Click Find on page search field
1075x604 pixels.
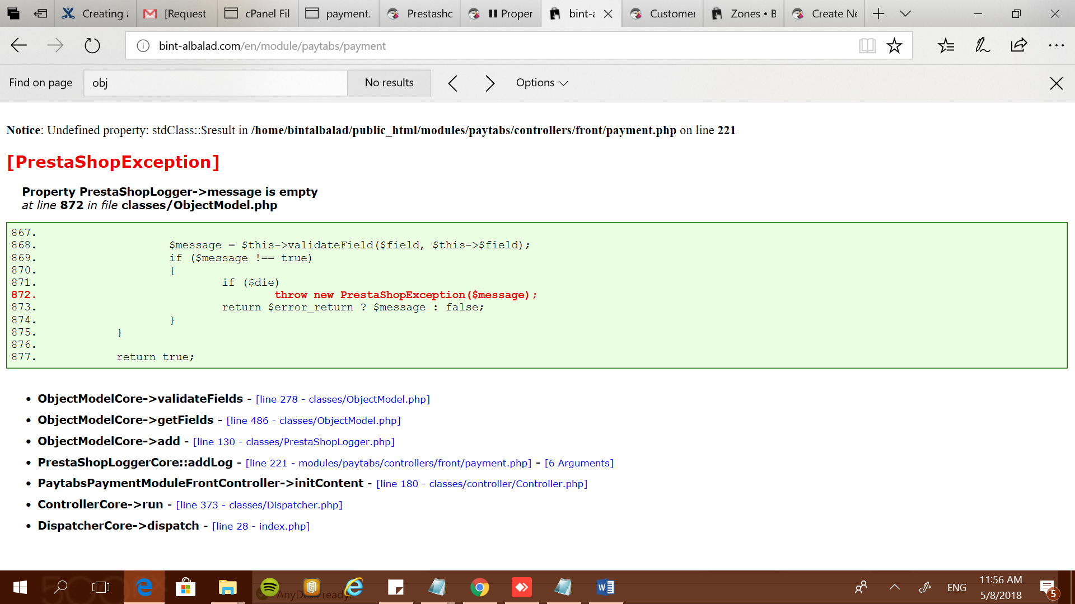[x=216, y=83]
